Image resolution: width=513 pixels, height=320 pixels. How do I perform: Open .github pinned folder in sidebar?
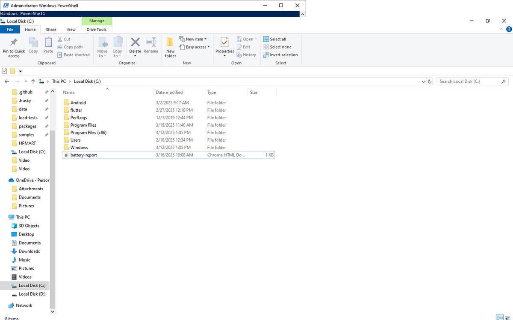click(25, 92)
